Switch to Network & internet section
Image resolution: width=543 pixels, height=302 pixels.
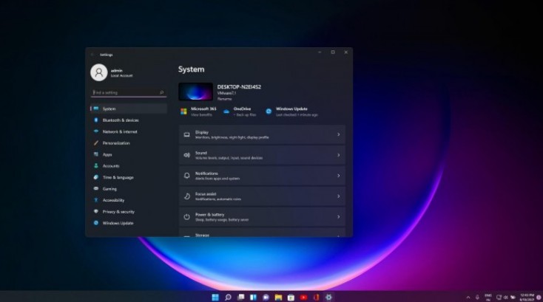coord(119,131)
